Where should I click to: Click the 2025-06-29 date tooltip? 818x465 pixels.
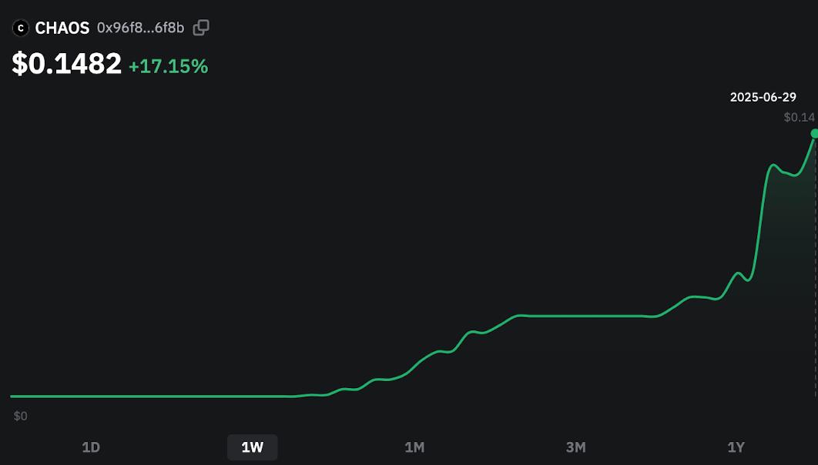click(x=763, y=97)
